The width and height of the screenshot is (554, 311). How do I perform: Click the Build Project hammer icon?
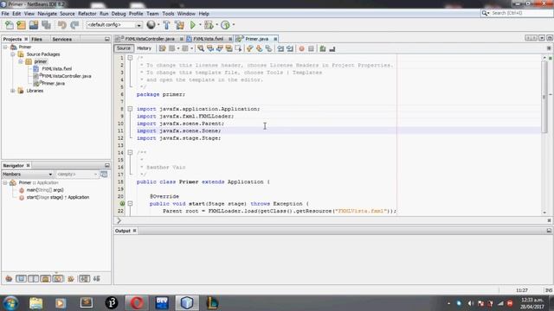point(166,25)
